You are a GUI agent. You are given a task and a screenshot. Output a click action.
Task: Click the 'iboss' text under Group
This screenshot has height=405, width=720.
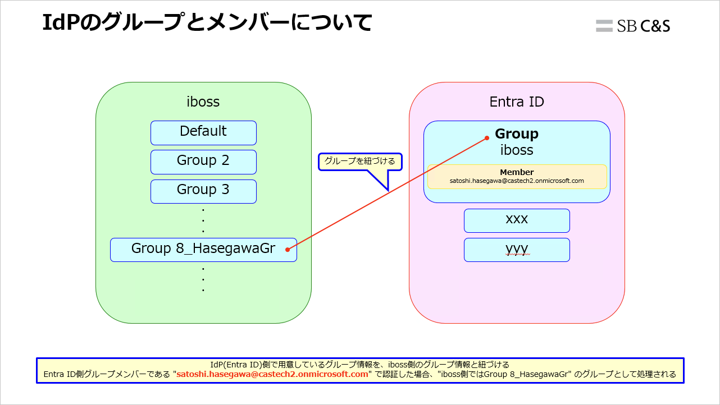pyautogui.click(x=517, y=150)
